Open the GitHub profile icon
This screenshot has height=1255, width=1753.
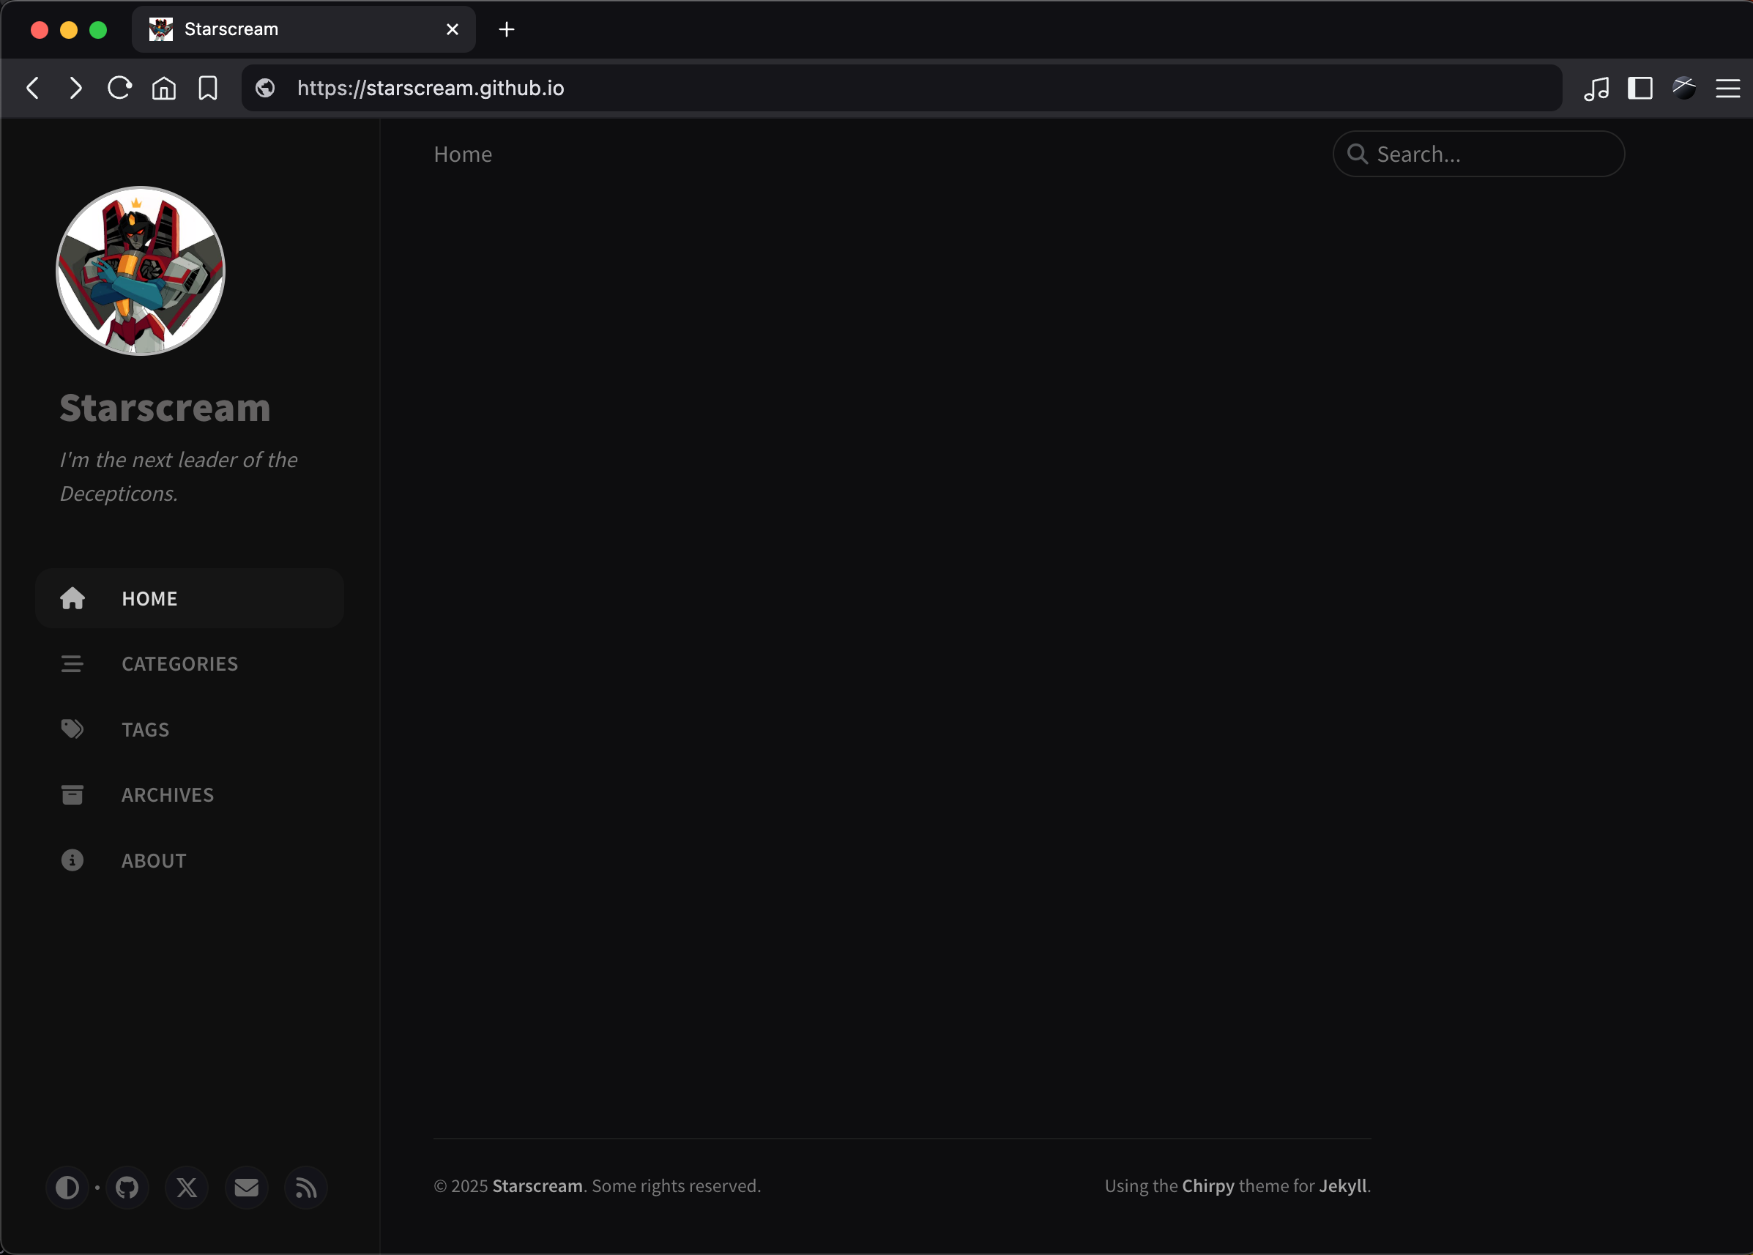(x=127, y=1187)
